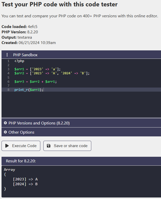Click line number 8 in the editor gutter
Image resolution: width=161 pixels, height=199 pixels.
(8, 90)
